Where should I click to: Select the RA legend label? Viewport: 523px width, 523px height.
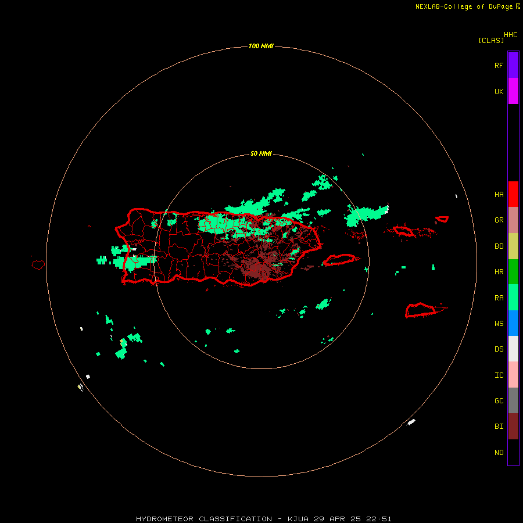coord(499,298)
